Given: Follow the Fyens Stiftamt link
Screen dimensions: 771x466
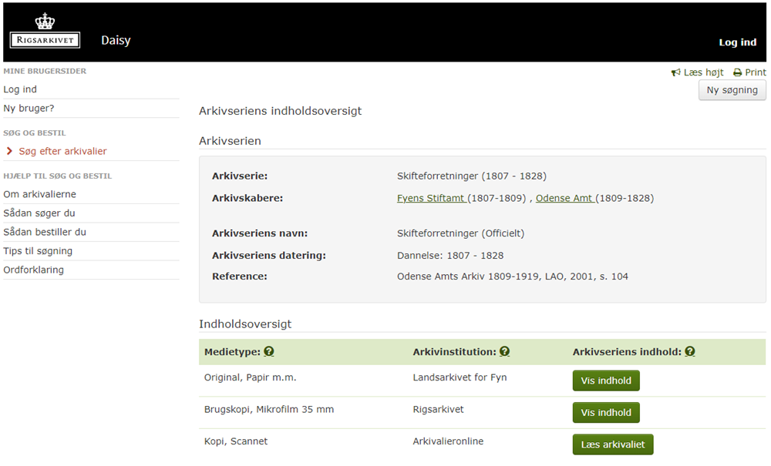Looking at the screenshot, I should point(431,199).
